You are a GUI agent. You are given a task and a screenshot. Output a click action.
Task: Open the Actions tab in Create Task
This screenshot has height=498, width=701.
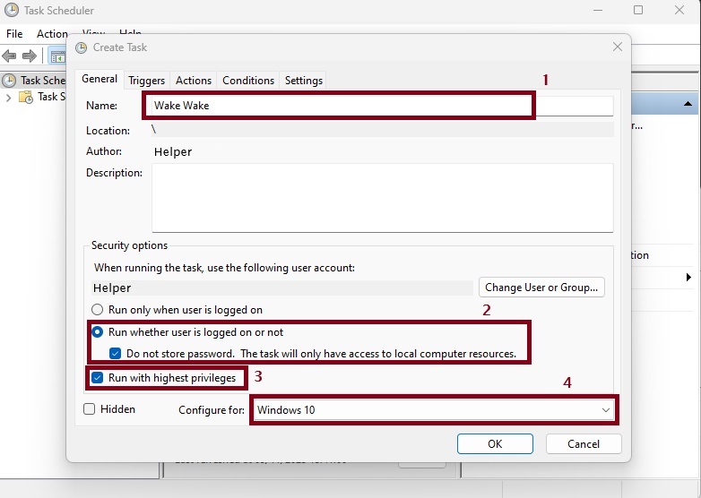193,81
